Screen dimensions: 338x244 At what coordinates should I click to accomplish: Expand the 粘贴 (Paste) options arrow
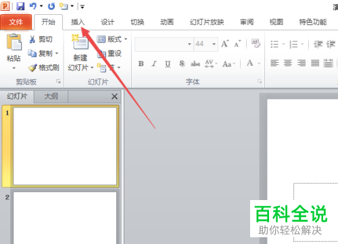tap(14, 68)
